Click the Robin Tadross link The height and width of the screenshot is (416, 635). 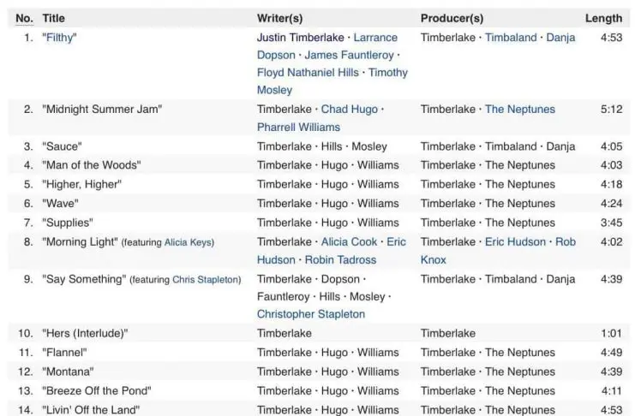click(343, 260)
